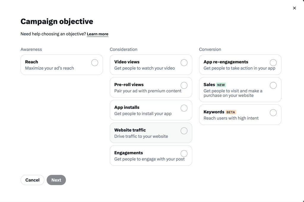The image size is (304, 202).
Task: Choose the Engagements radio button
Action: pos(184,154)
